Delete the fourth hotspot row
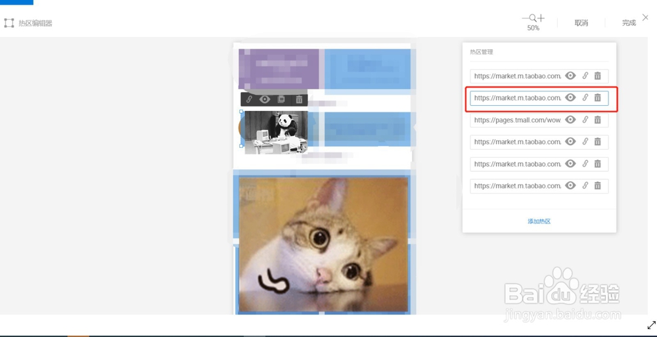 click(597, 141)
